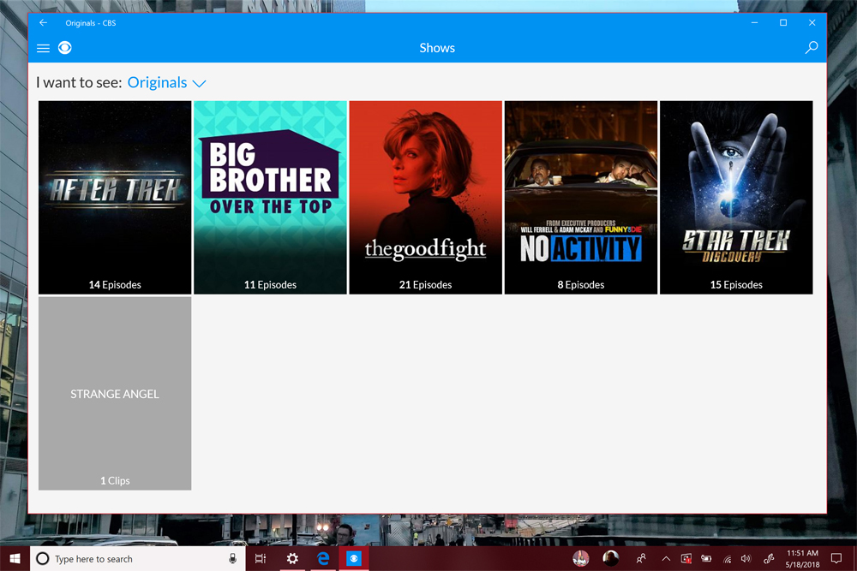Viewport: 857px width, 571px height.
Task: Click the '14 Episodes' label
Action: click(x=115, y=285)
